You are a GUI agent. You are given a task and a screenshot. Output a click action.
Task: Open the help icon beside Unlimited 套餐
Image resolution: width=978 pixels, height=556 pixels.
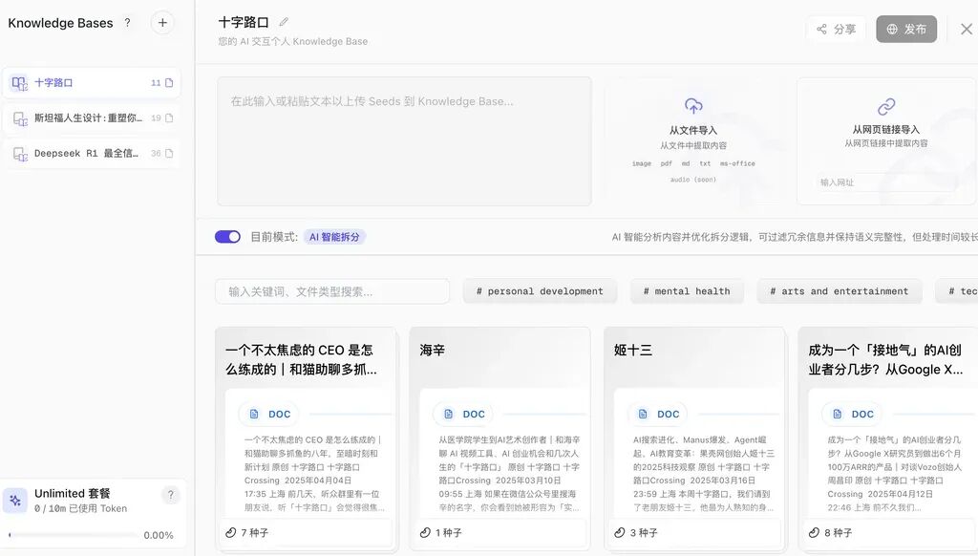point(170,495)
